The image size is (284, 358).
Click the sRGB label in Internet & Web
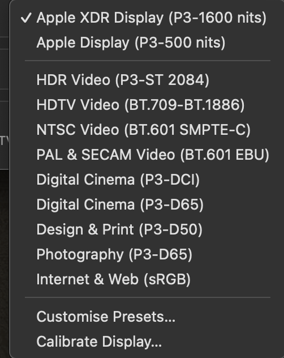[x=167, y=279]
